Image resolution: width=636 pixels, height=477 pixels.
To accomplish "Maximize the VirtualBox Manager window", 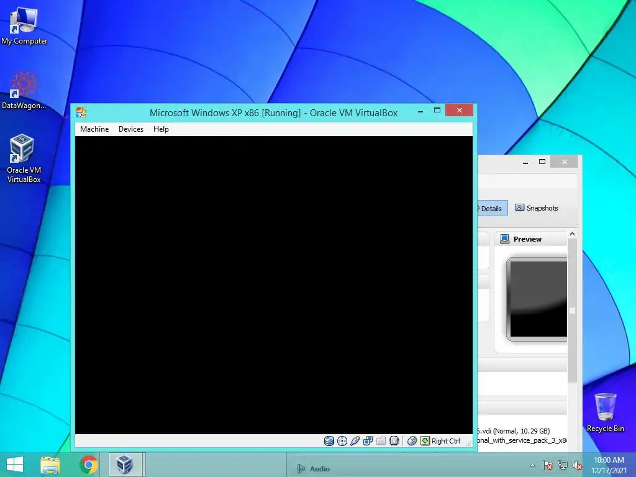I will coord(542,162).
